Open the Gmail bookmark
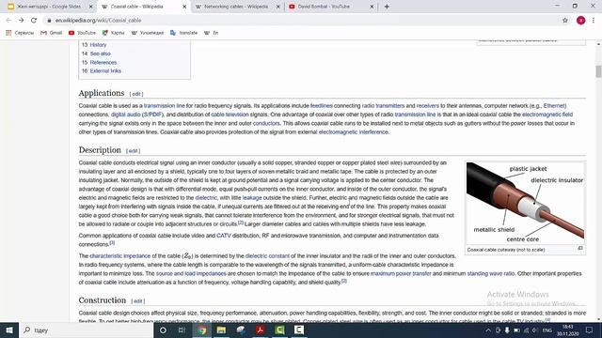The image size is (602, 338). coord(52,33)
